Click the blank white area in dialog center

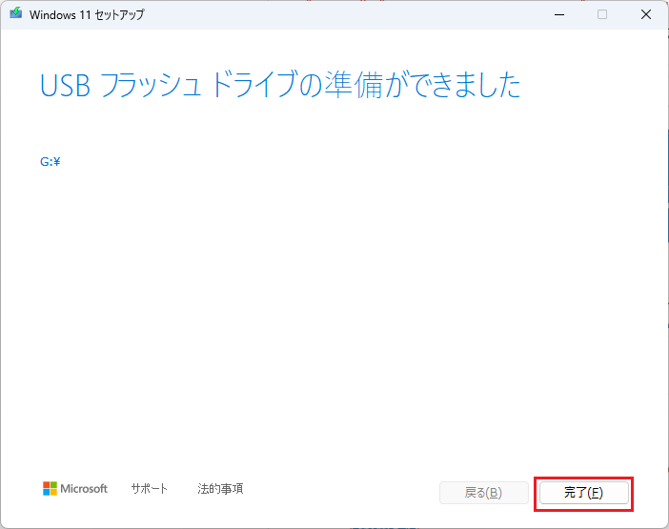[334, 305]
